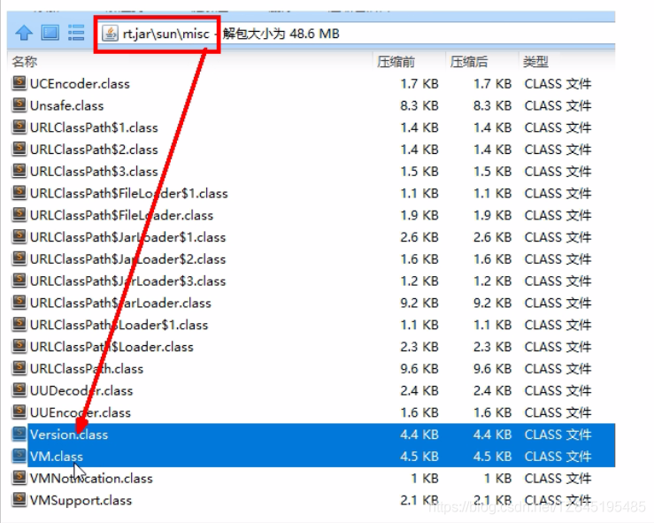654x523 pixels.
Task: Click 2.6 KB 压缩后 size of URLClassPath$JarLoader$1.class
Action: click(x=492, y=237)
